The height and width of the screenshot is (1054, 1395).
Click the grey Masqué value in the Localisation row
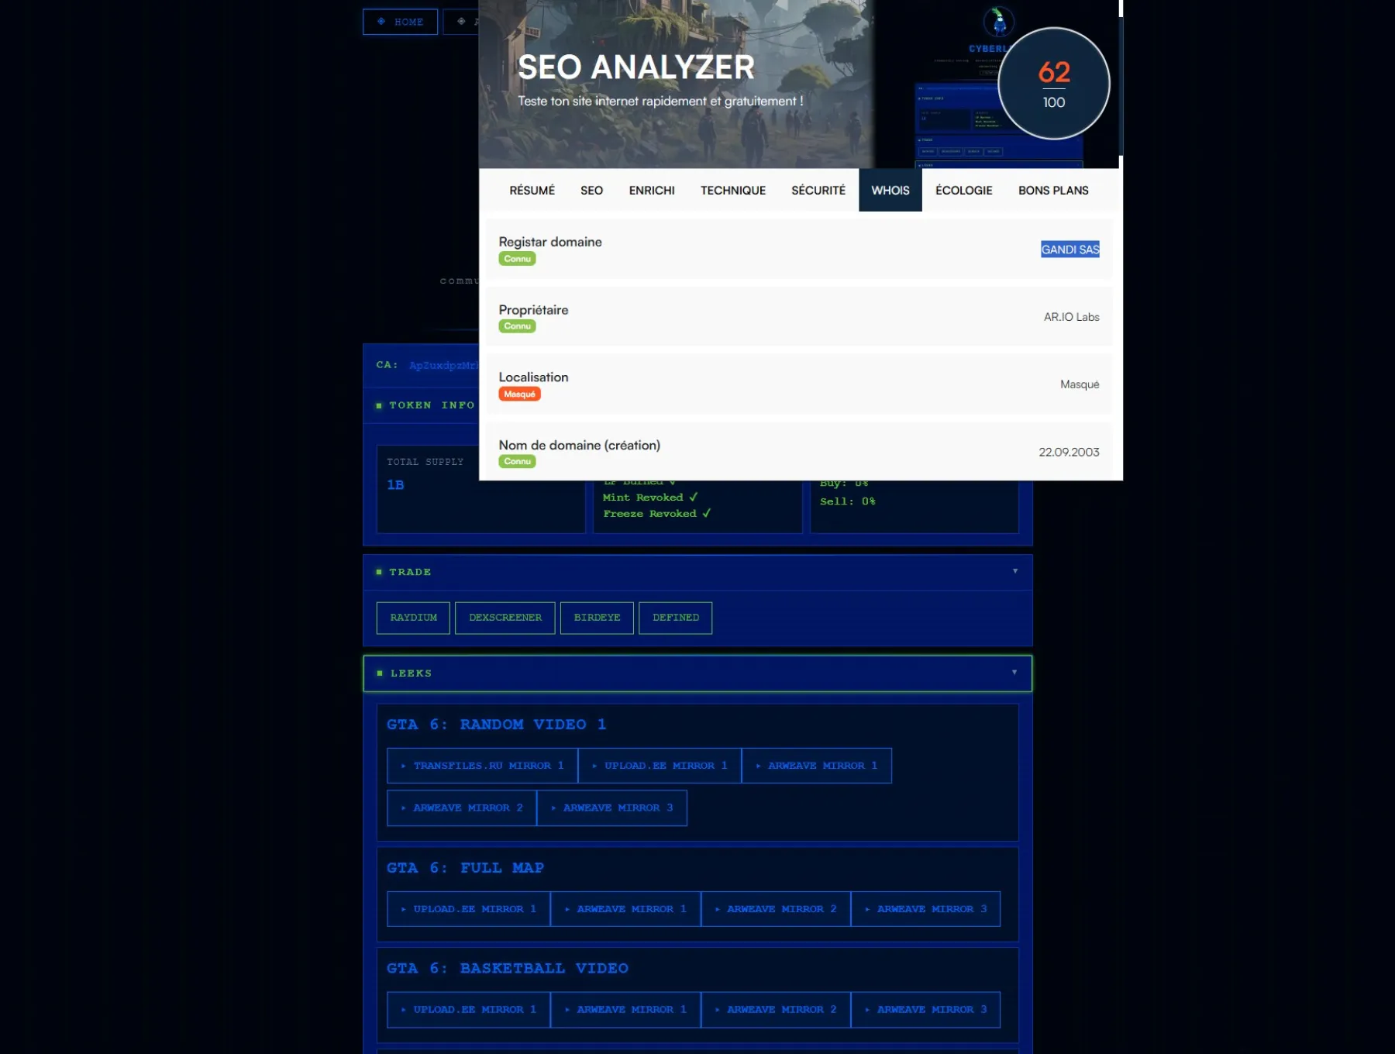pos(1080,384)
